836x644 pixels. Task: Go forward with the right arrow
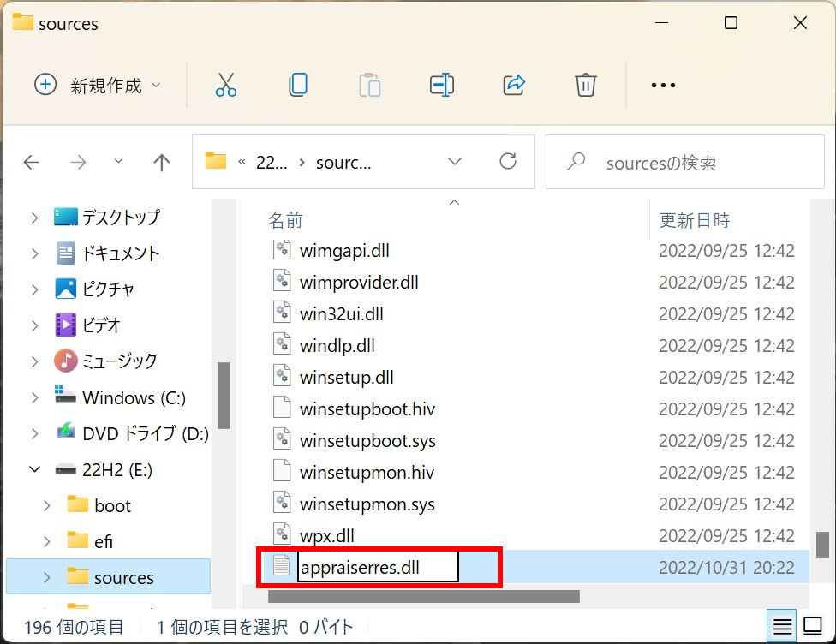[79, 162]
